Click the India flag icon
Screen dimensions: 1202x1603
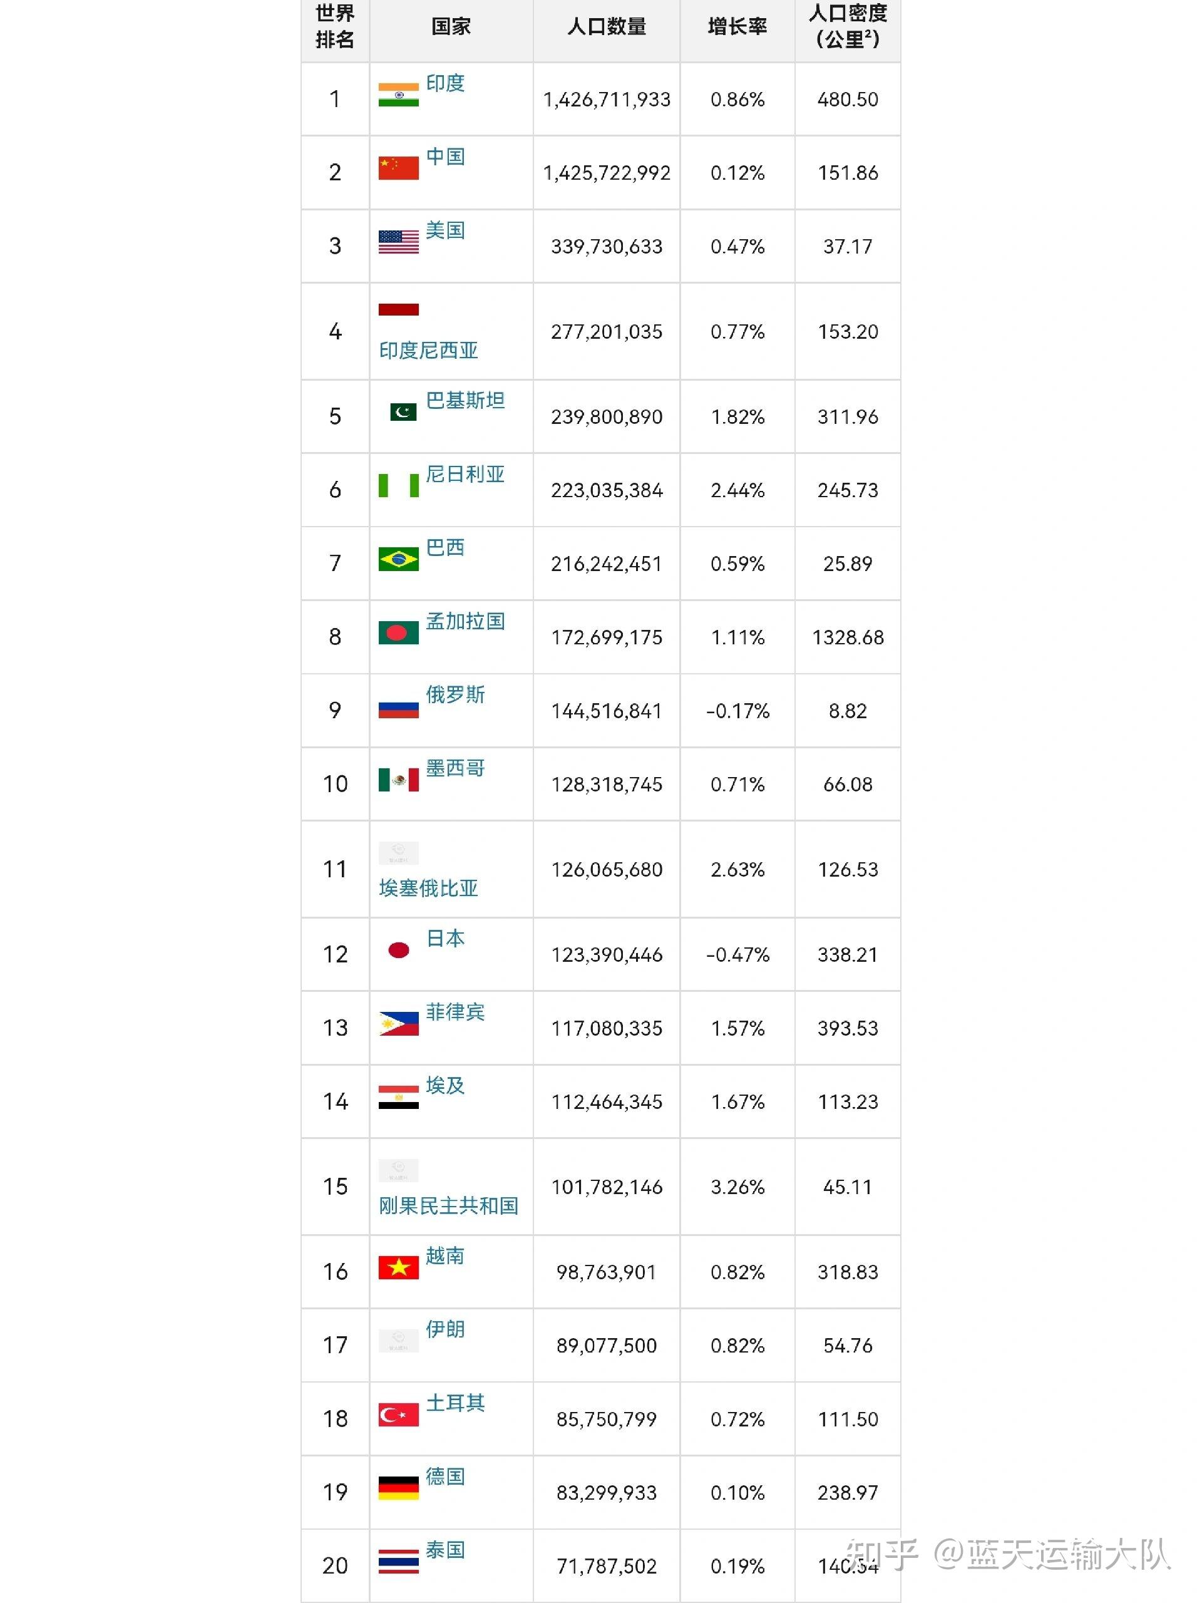[x=398, y=95]
